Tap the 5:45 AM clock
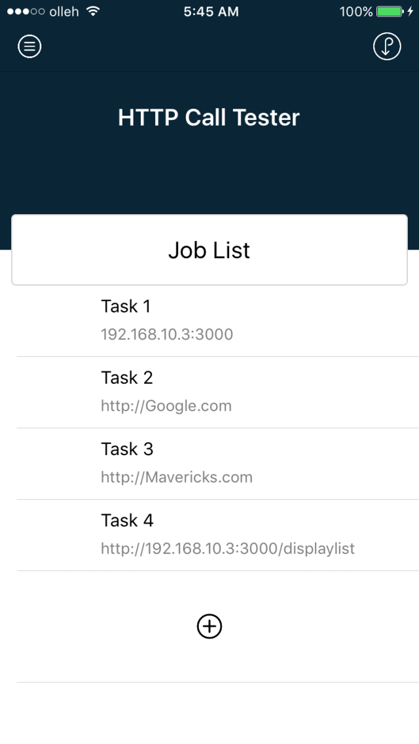This screenshot has width=419, height=744. pyautogui.click(x=209, y=11)
